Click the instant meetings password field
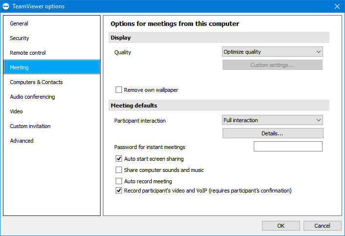 [x=288, y=146]
